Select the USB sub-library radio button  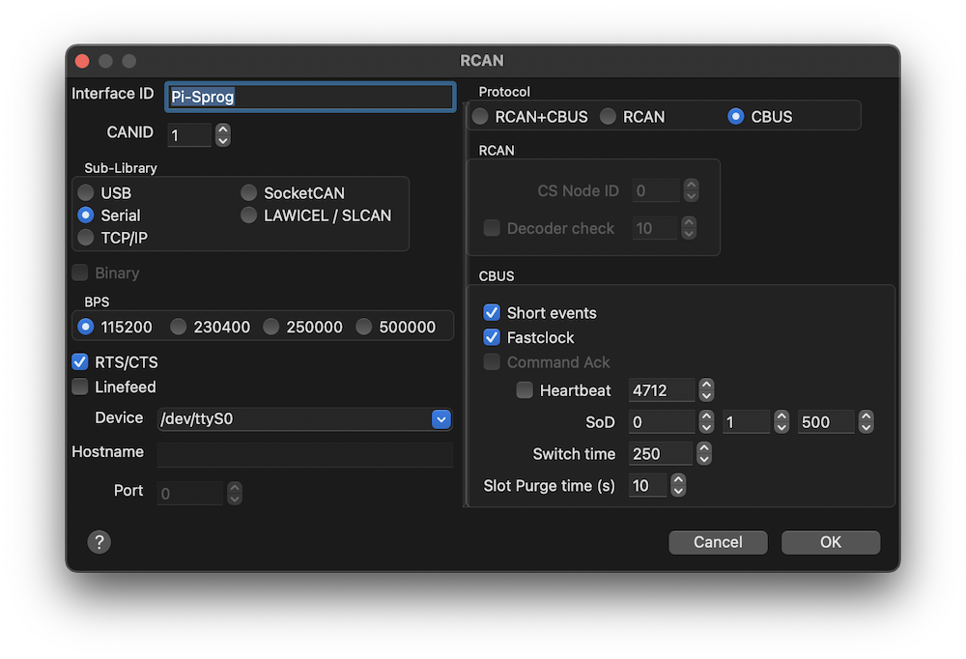[x=86, y=193]
